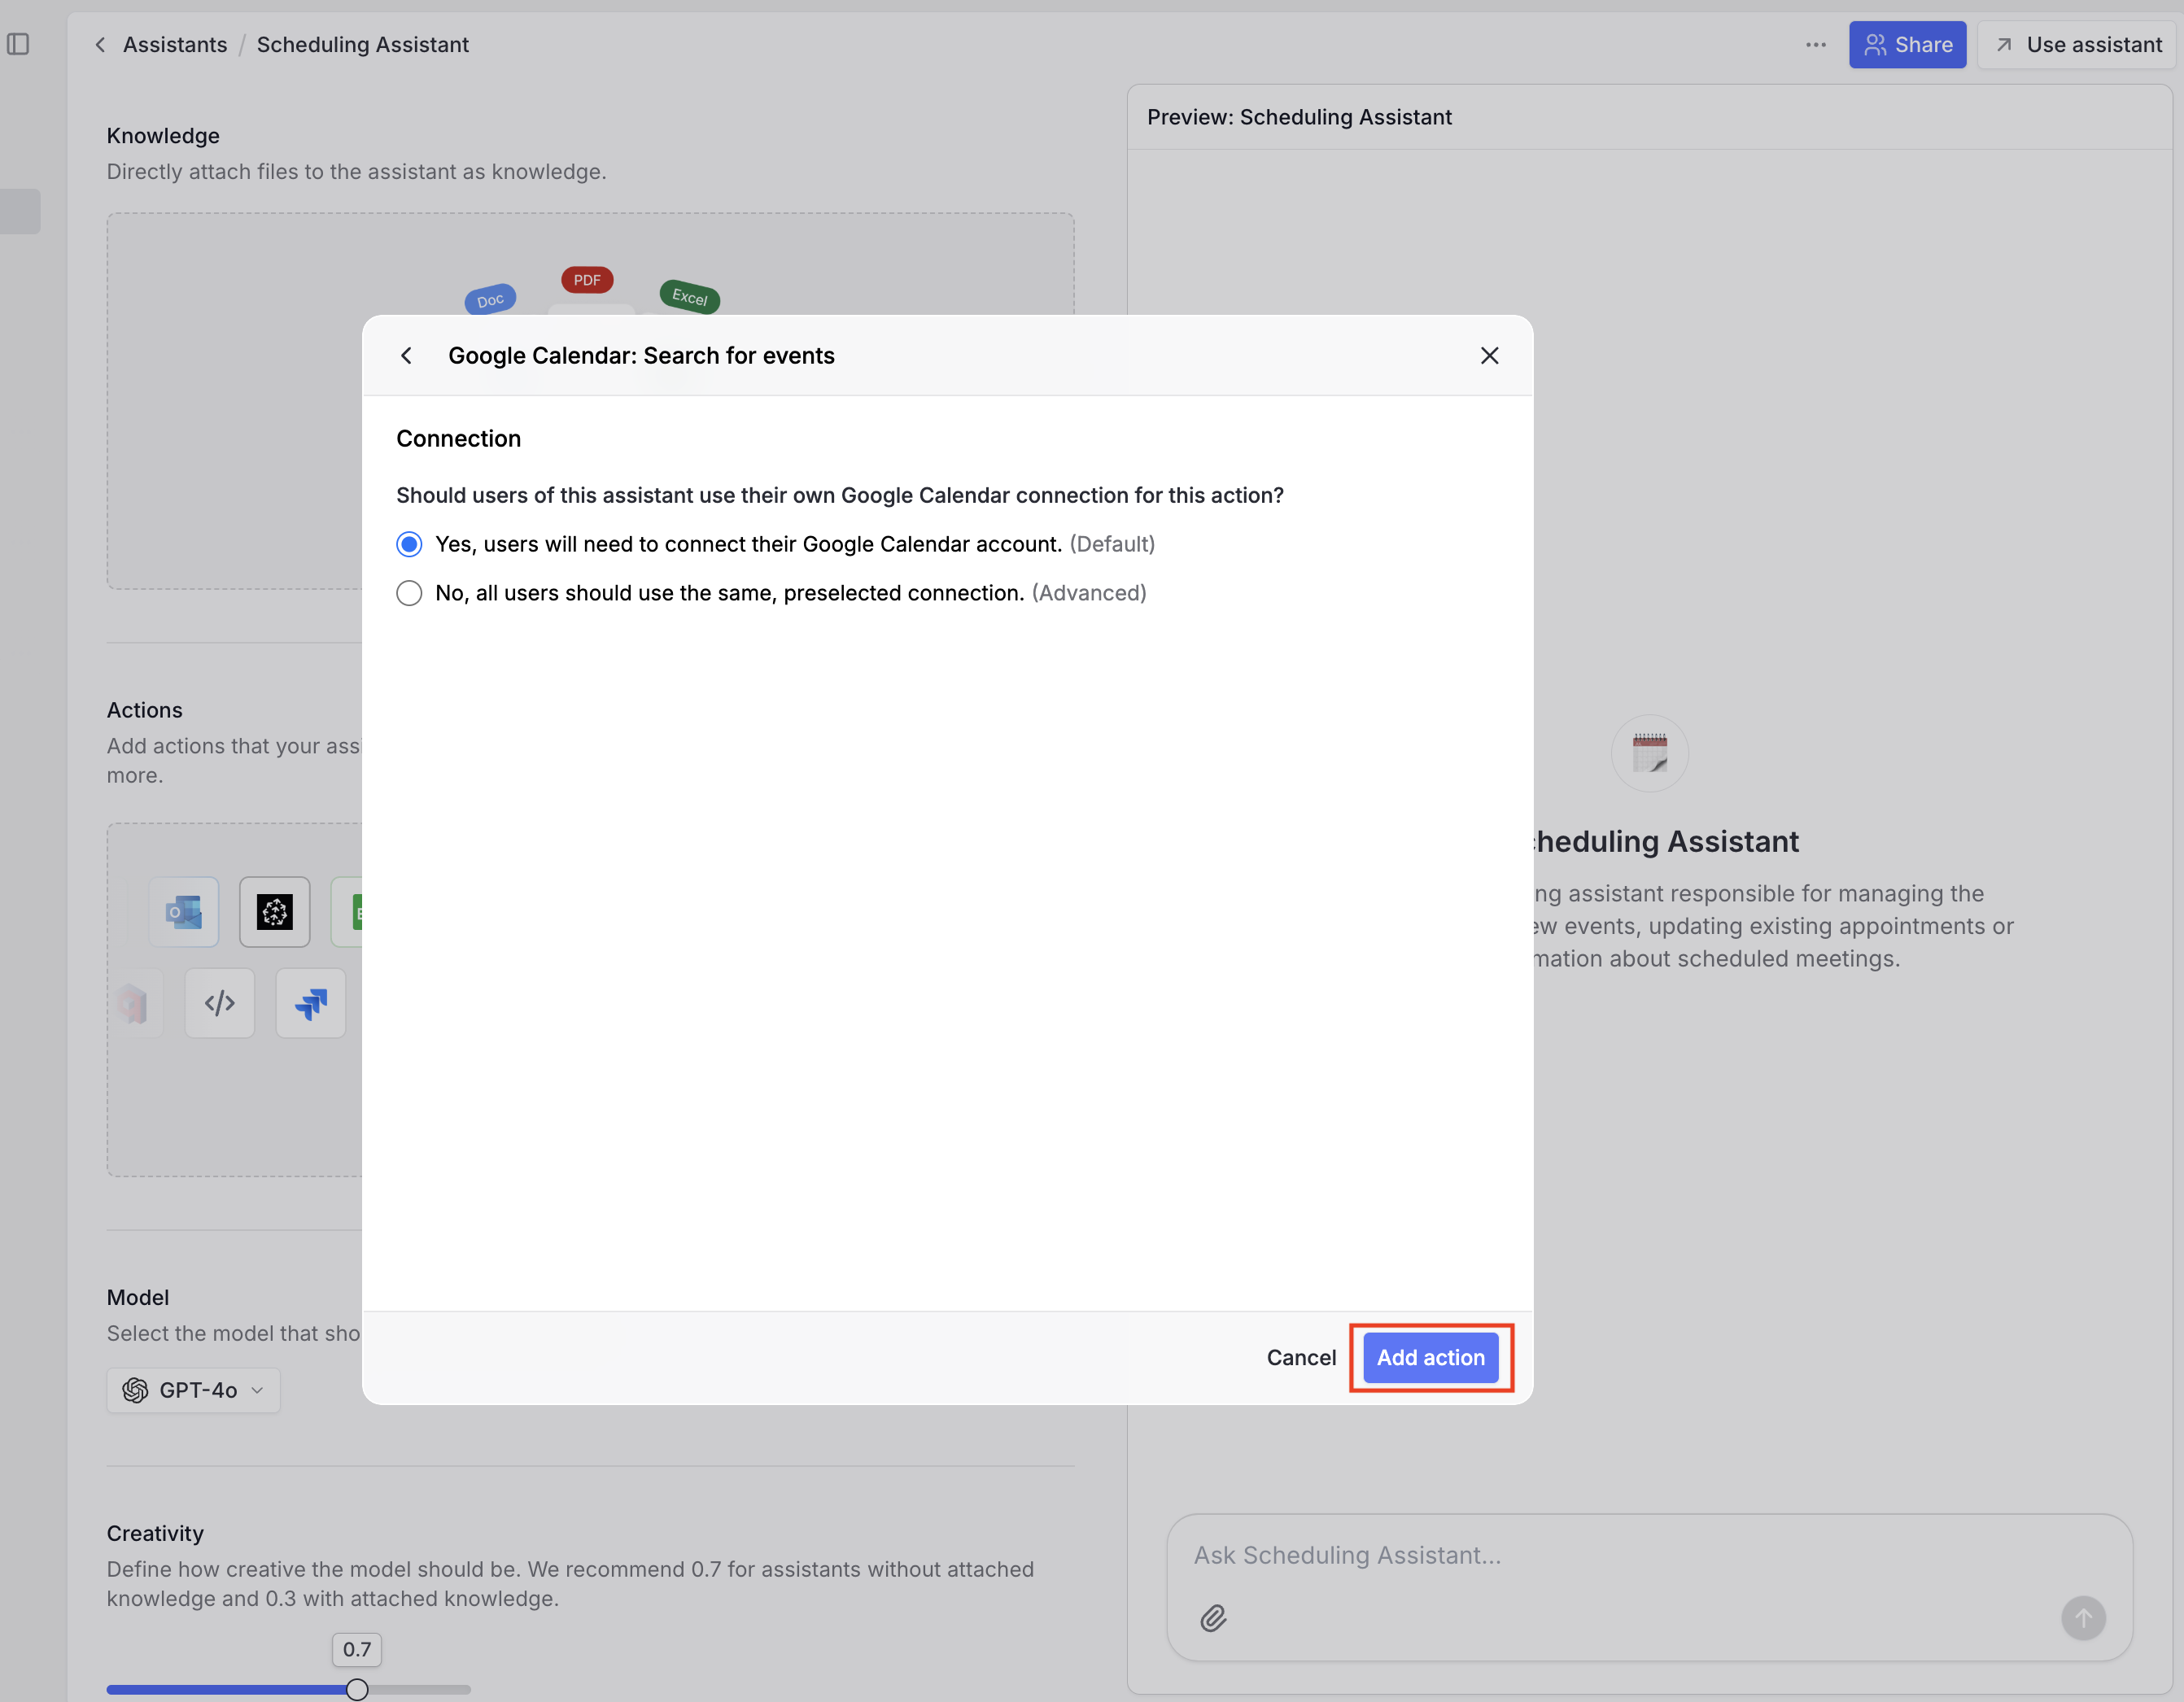Pick the Jira action icon
2184x1702 pixels.
pos(311,1003)
